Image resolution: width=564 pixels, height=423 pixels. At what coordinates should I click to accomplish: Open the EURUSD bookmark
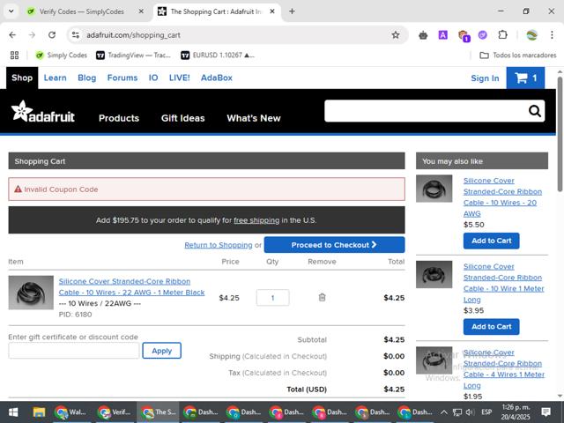pos(218,55)
